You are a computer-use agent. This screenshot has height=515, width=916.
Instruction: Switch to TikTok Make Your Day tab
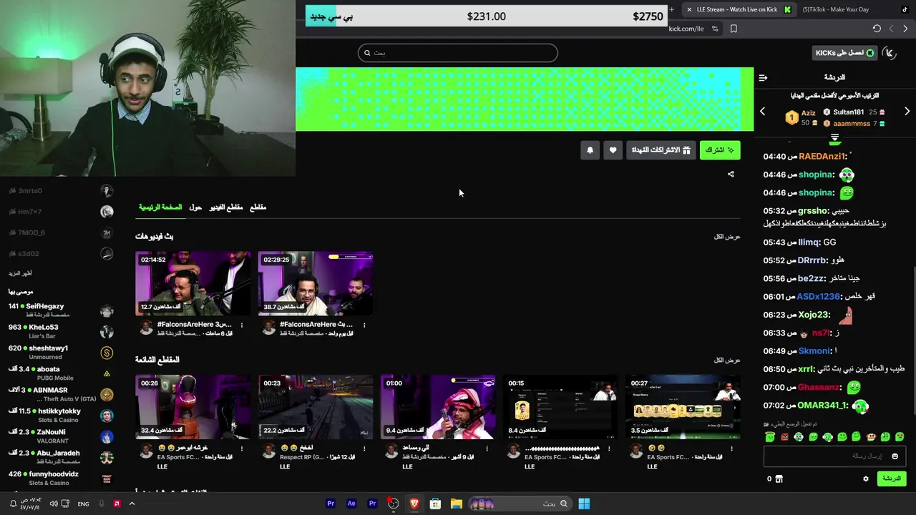pos(855,9)
